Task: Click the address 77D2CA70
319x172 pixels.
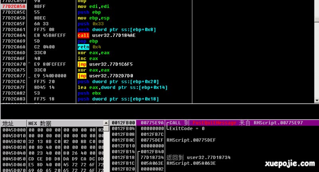Action: point(14,64)
